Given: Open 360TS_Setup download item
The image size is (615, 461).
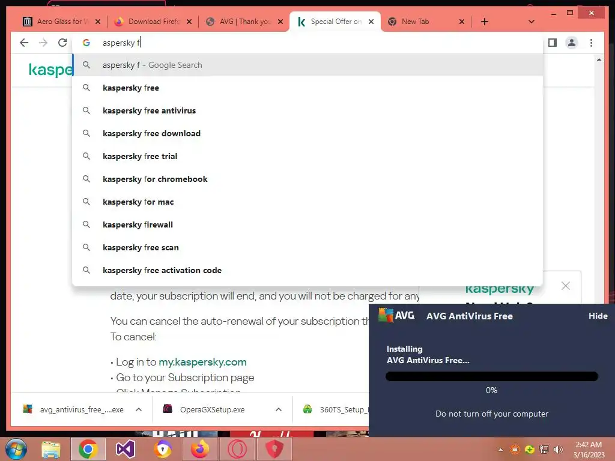Looking at the screenshot, I should 335,409.
